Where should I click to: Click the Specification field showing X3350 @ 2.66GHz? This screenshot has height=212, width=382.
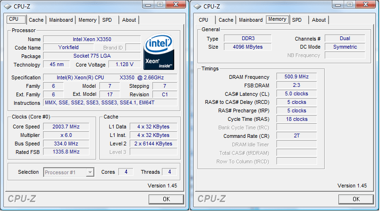tap(110, 77)
